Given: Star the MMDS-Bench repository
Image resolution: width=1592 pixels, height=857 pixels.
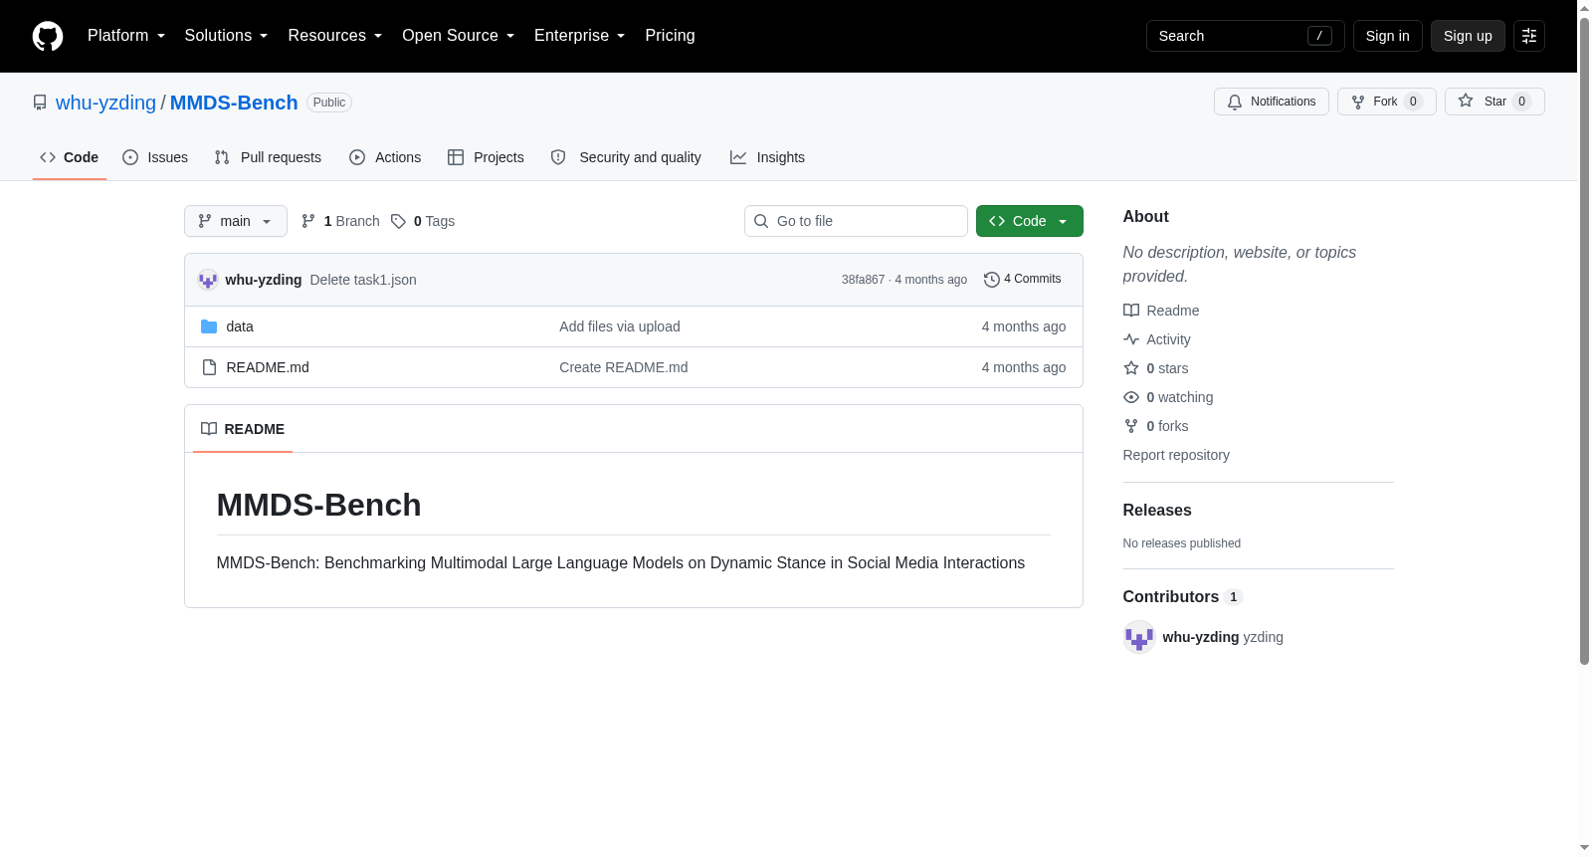Looking at the screenshot, I should pos(1494,102).
